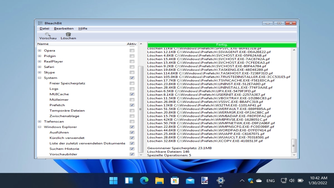Select the Vorschaubilder row
This screenshot has width=334, height=188.
click(87, 154)
